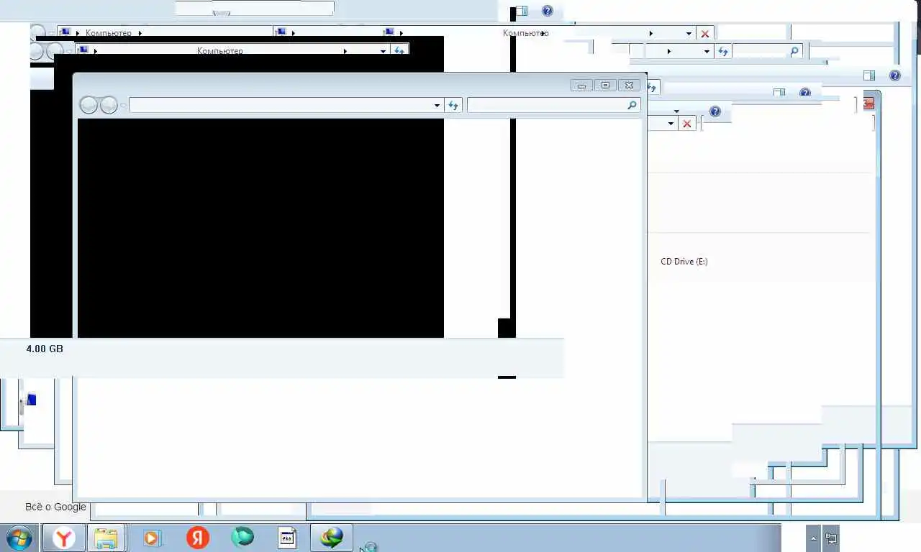Show hidden system tray icons
This screenshot has width=921, height=552.
[x=813, y=538]
